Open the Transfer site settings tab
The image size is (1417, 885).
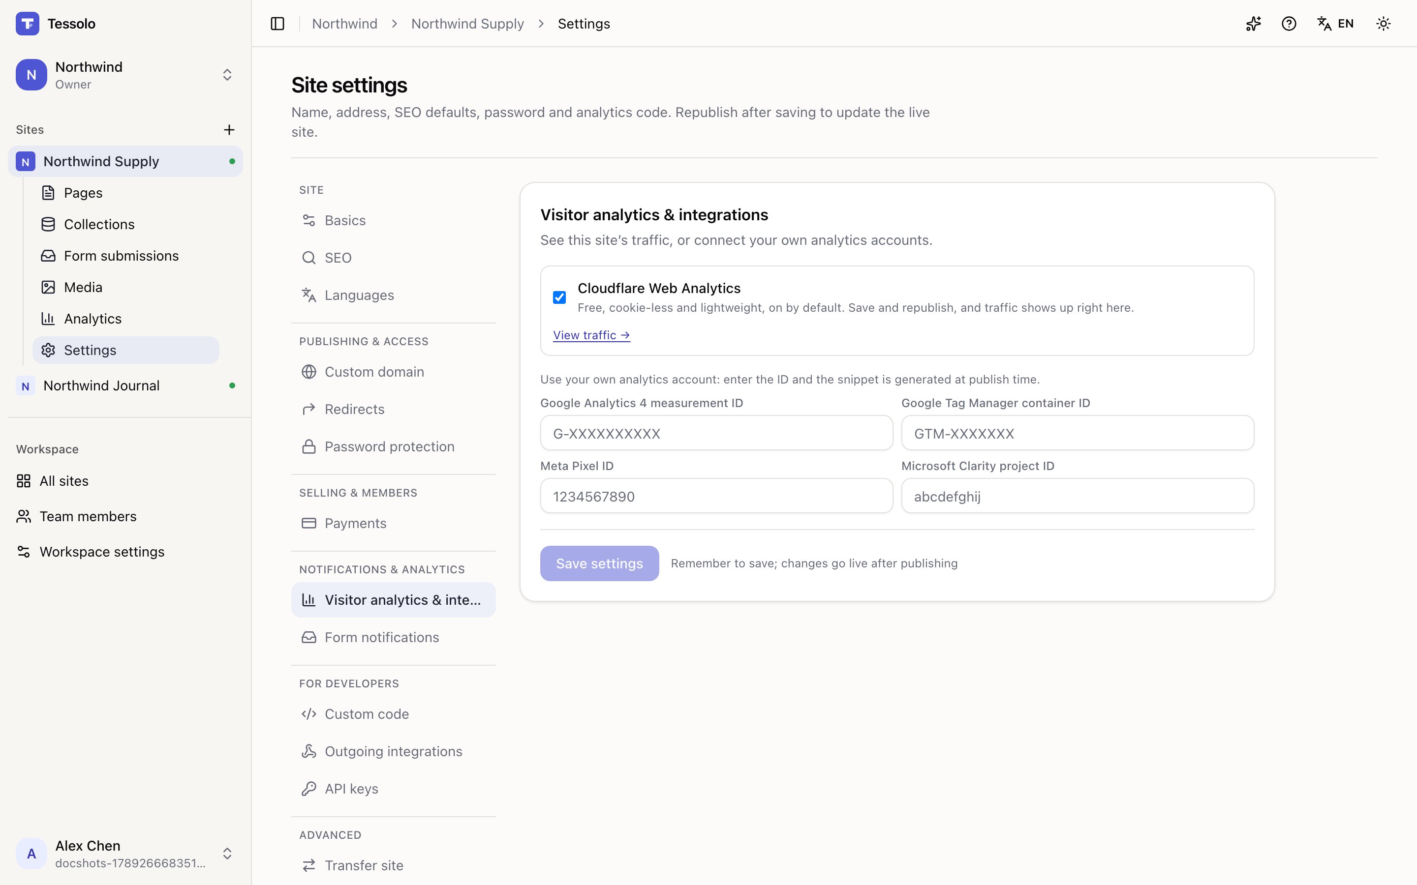(x=394, y=866)
